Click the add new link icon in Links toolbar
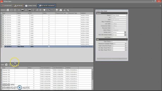Viewport: 162px width, 91px height. point(6,65)
